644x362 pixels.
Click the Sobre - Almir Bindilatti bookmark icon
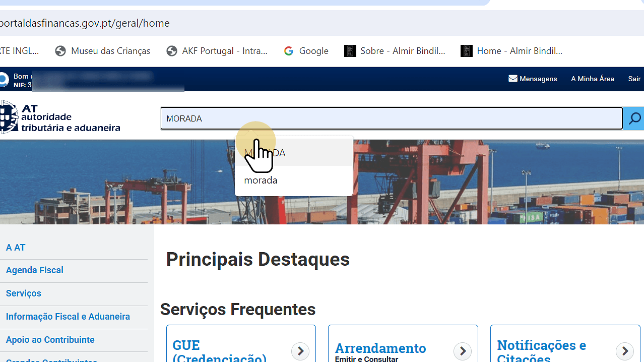point(350,51)
